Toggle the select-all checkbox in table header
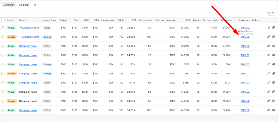Screen dimensions: 278x122 [3, 20]
